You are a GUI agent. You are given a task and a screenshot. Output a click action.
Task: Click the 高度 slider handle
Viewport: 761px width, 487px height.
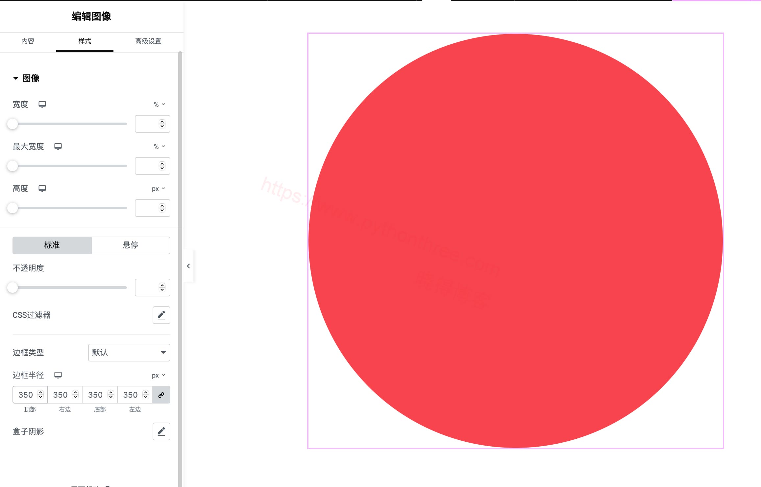[12, 208]
